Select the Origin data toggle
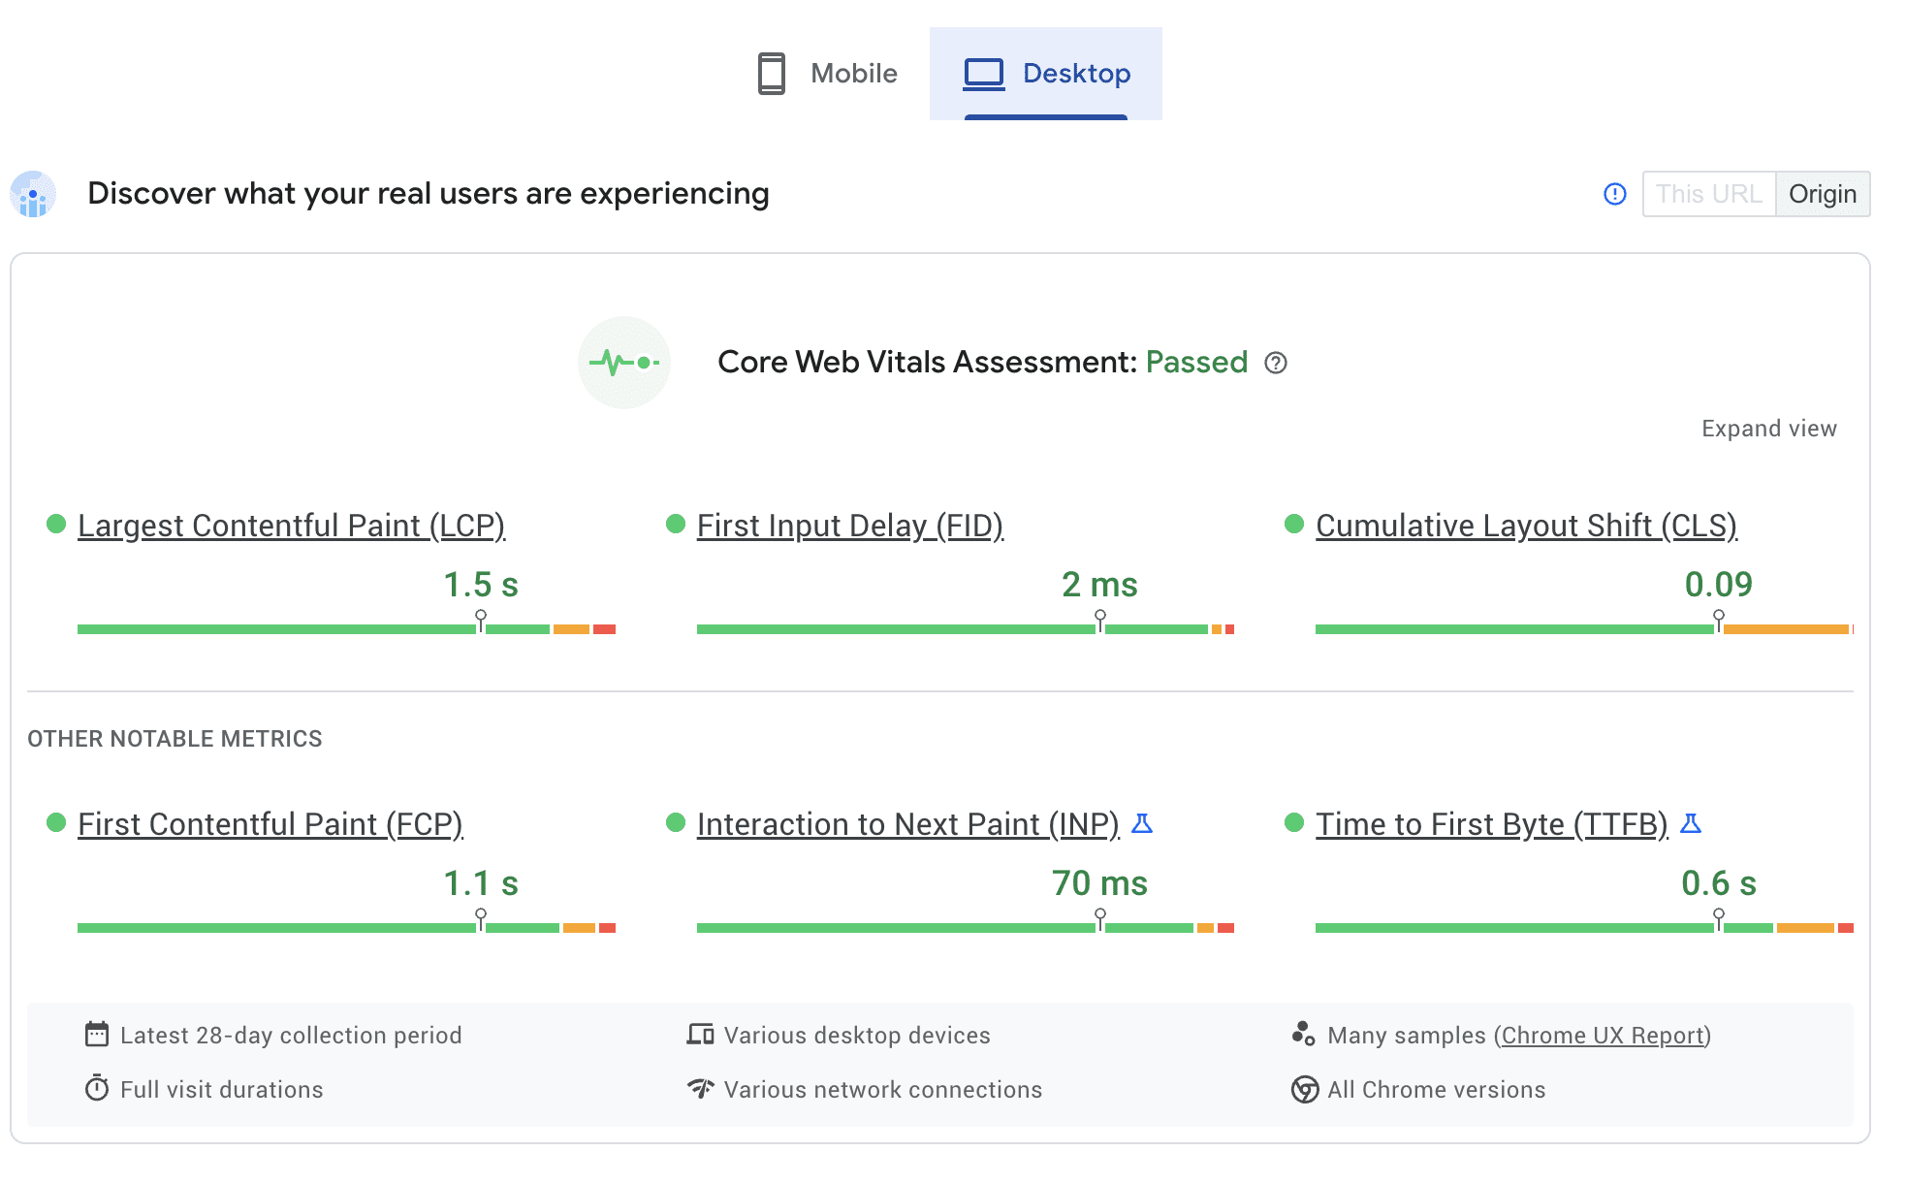 tap(1822, 194)
